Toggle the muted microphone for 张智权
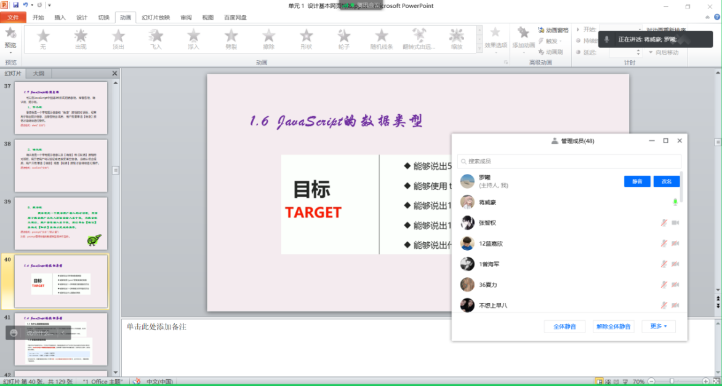Viewport: 722px width, 386px height. click(x=664, y=223)
